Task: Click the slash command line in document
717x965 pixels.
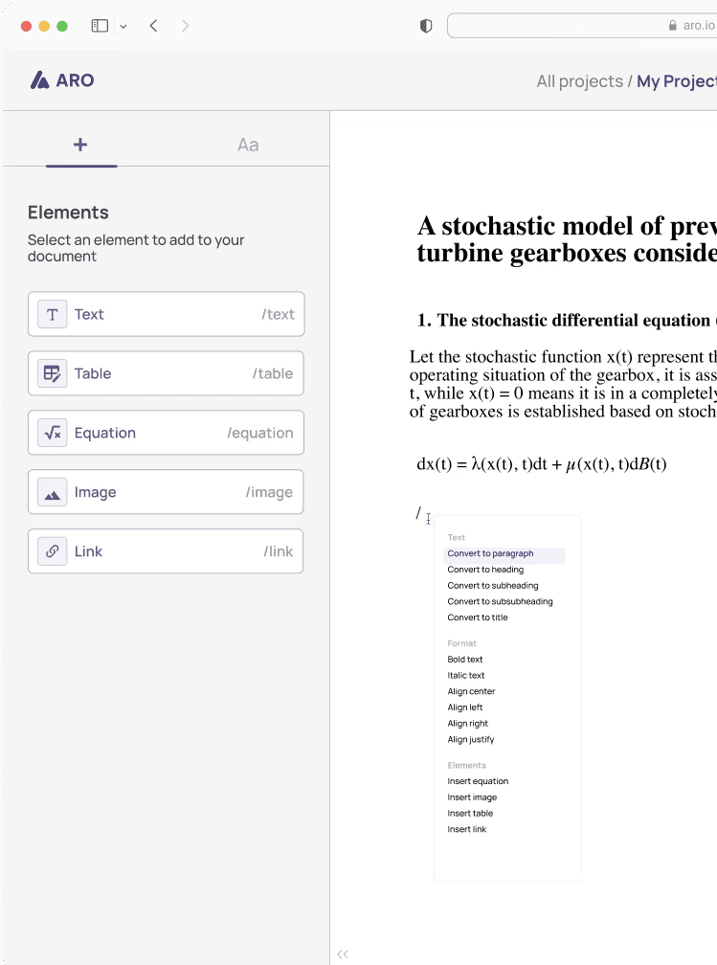Action: [x=419, y=513]
